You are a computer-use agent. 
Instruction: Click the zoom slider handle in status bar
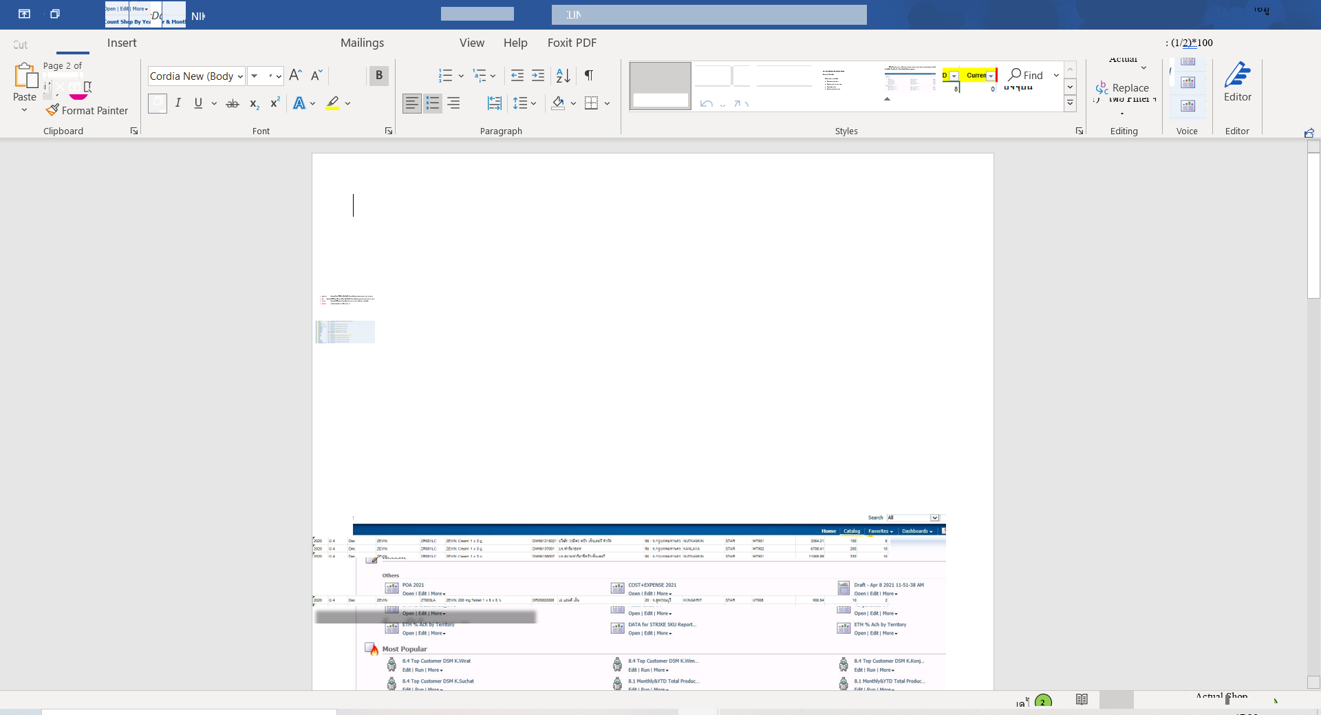pyautogui.click(x=1227, y=700)
